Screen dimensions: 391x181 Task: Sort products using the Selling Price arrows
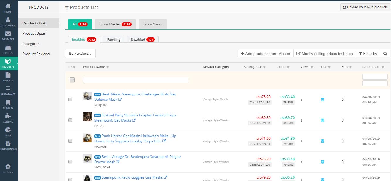pos(264,67)
